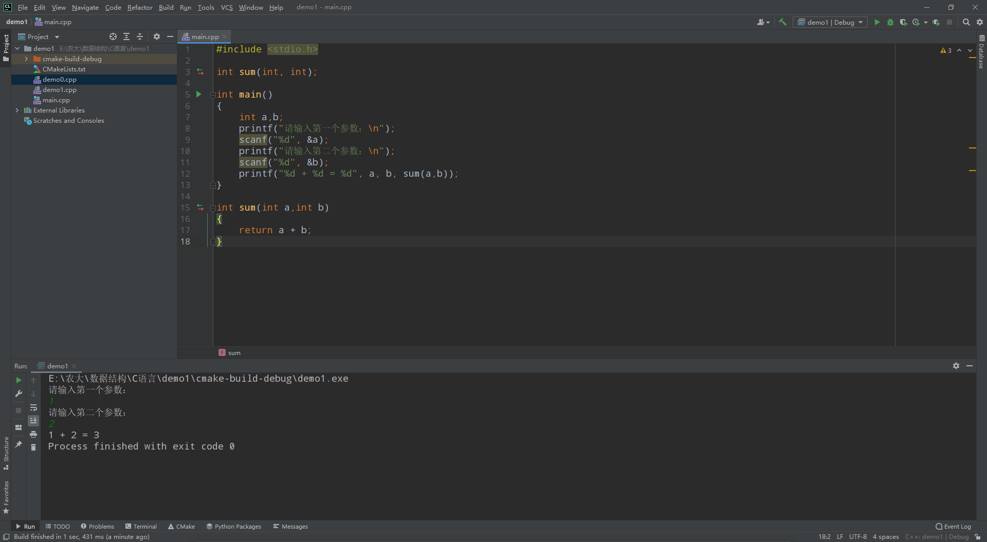This screenshot has width=987, height=542.
Task: Open demo1.cpp in the project tree
Action: coord(59,90)
